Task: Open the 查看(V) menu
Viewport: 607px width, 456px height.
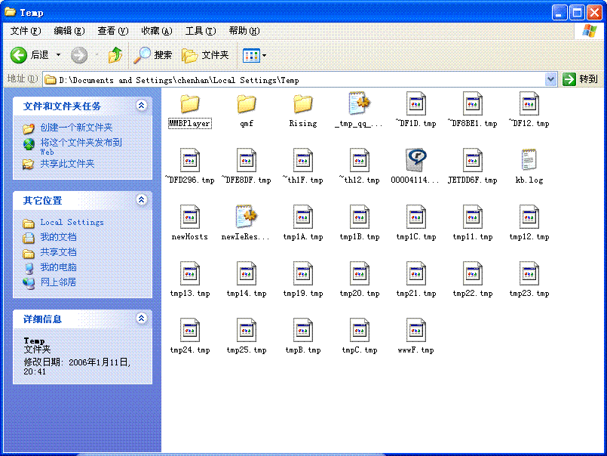Action: pyautogui.click(x=112, y=31)
